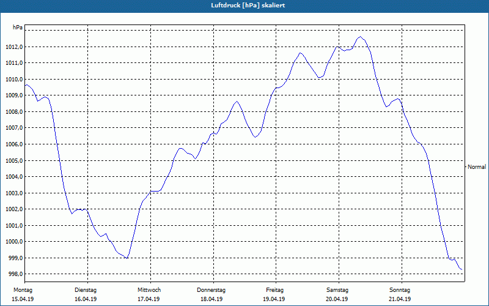Click the date '21.04.19'

(x=400, y=299)
